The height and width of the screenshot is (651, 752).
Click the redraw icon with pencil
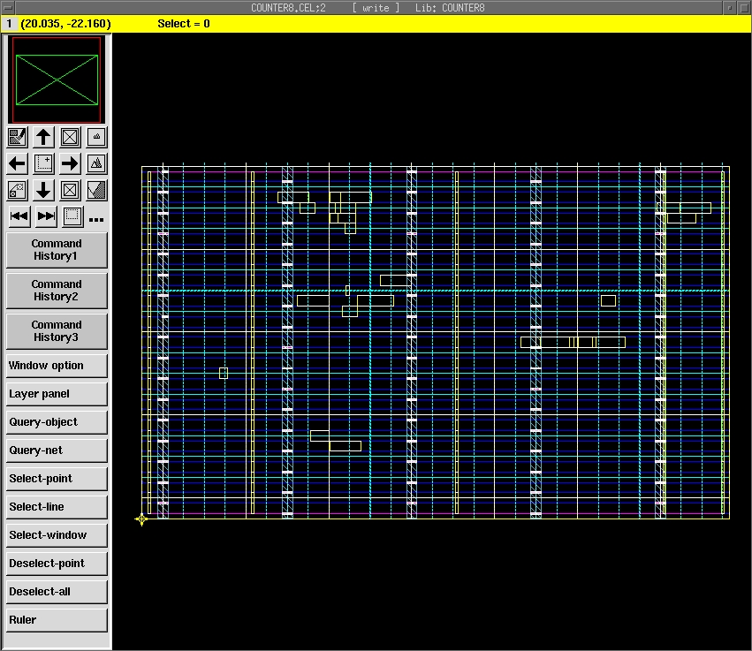click(17, 137)
